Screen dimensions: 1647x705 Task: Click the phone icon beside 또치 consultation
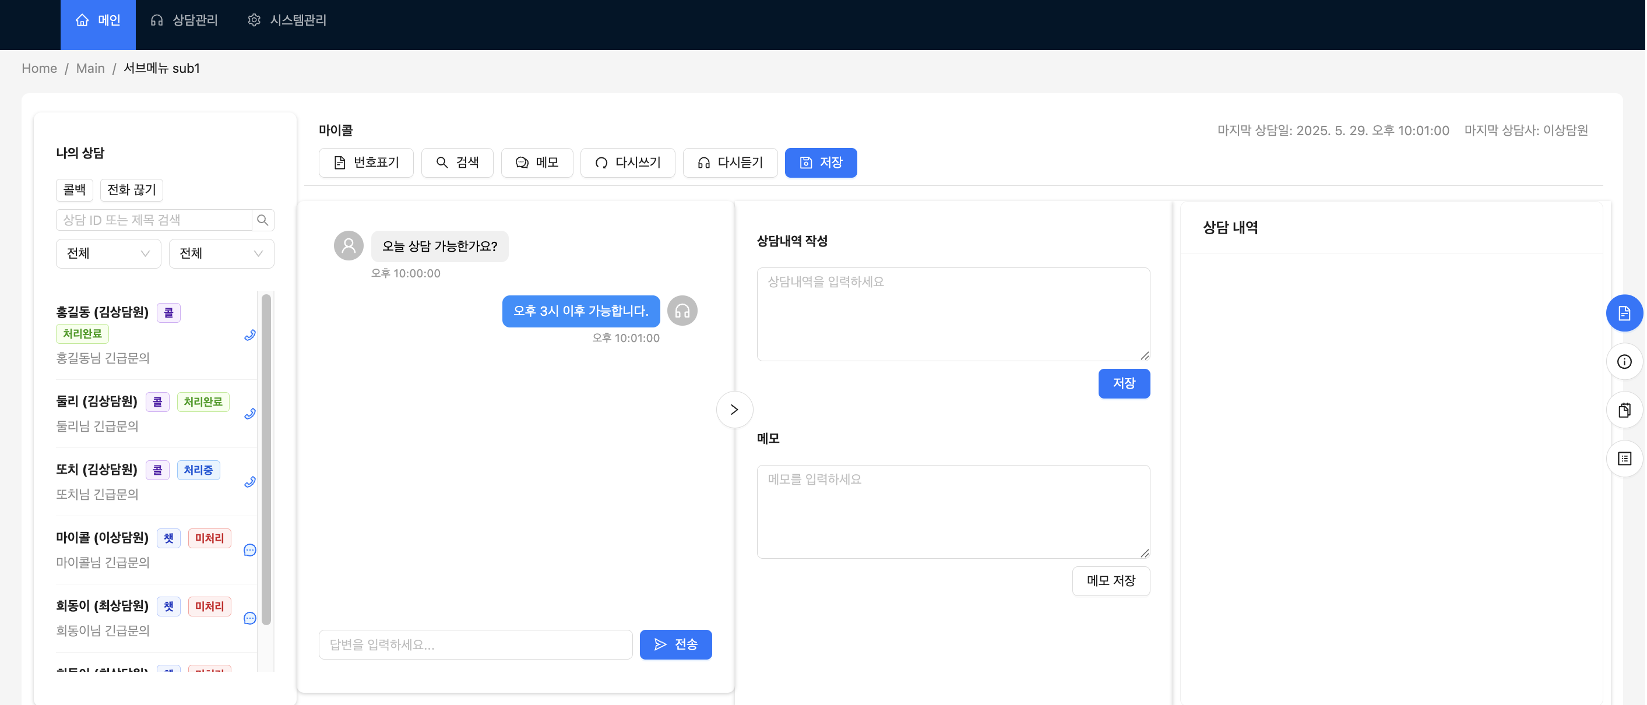click(x=249, y=482)
